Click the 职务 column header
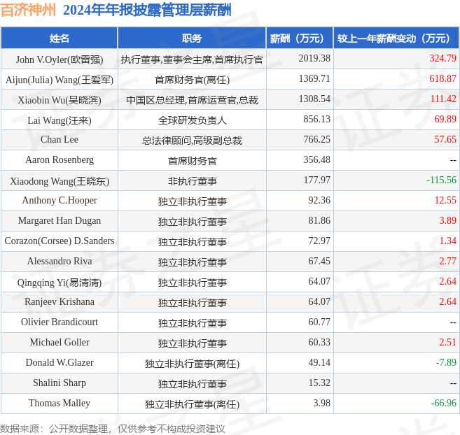460x435 pixels. pyautogui.click(x=192, y=38)
